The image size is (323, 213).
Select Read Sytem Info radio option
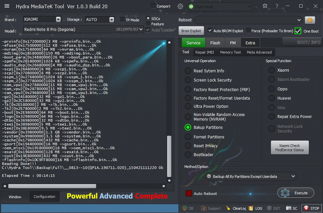[188, 71]
